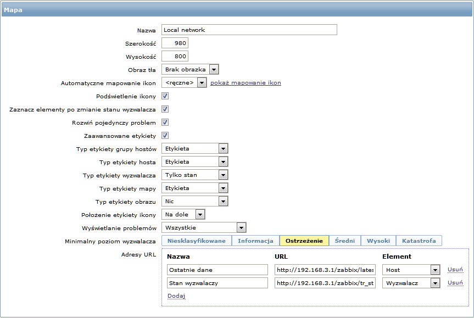Select the Katastrofa severity level
The image size is (474, 318).
click(419, 241)
